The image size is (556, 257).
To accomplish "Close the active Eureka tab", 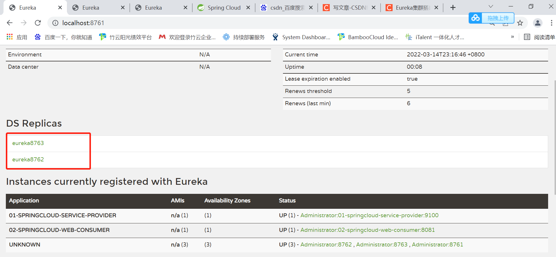I will [60, 8].
